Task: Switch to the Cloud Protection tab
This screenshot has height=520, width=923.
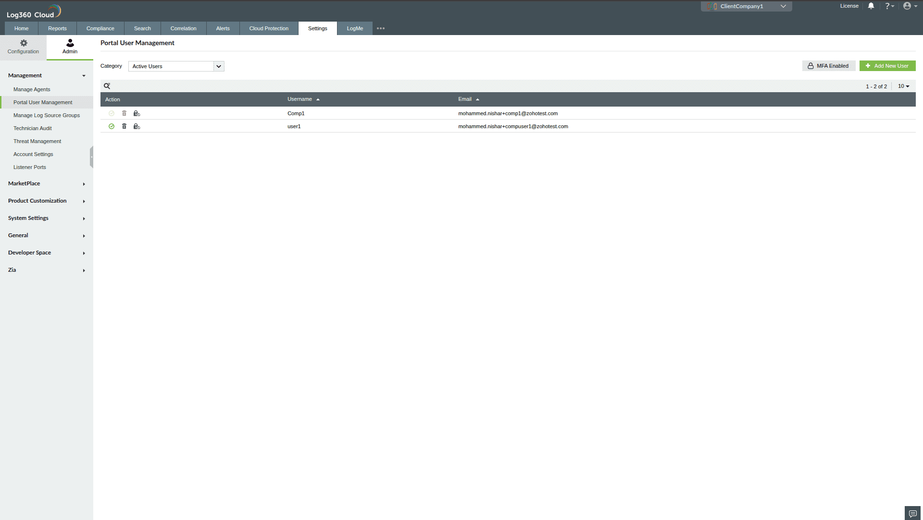Action: pos(268,28)
